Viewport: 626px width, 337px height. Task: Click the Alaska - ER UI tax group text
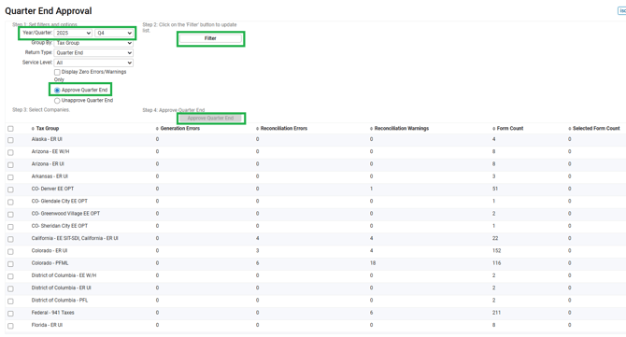[x=47, y=139]
